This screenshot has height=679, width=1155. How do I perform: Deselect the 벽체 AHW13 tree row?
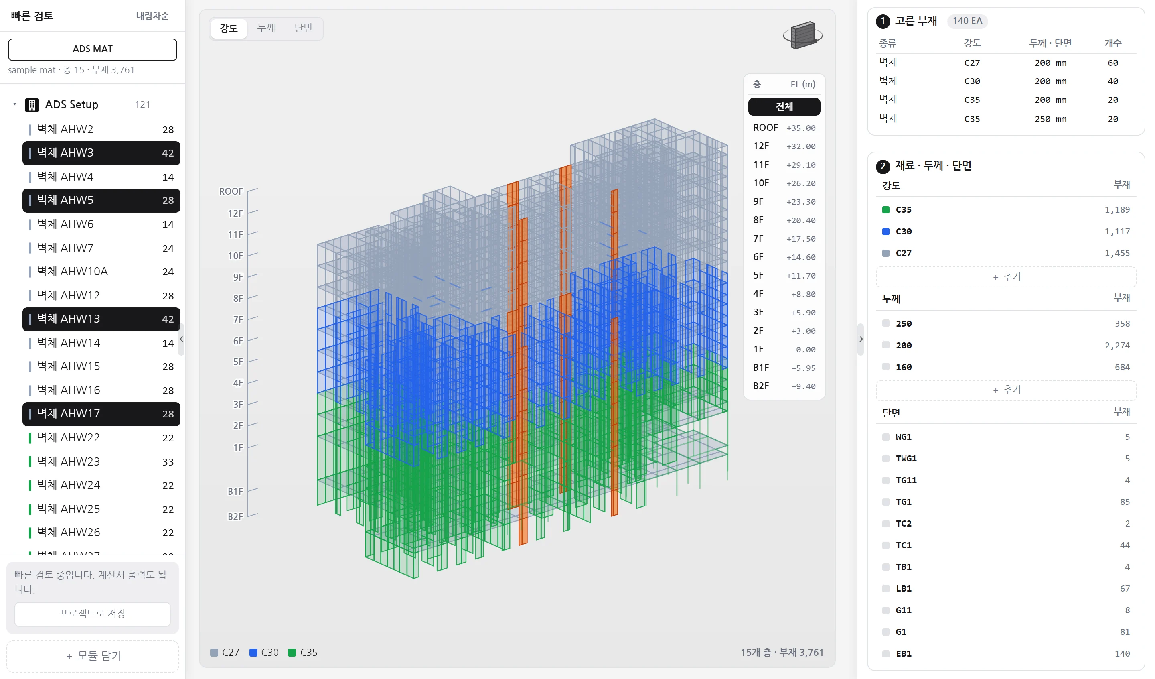(101, 319)
